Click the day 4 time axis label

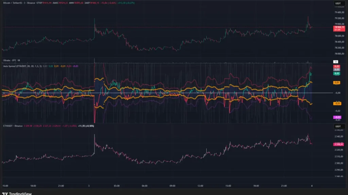[312, 186]
